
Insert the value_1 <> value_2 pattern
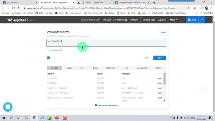tap(160, 93)
